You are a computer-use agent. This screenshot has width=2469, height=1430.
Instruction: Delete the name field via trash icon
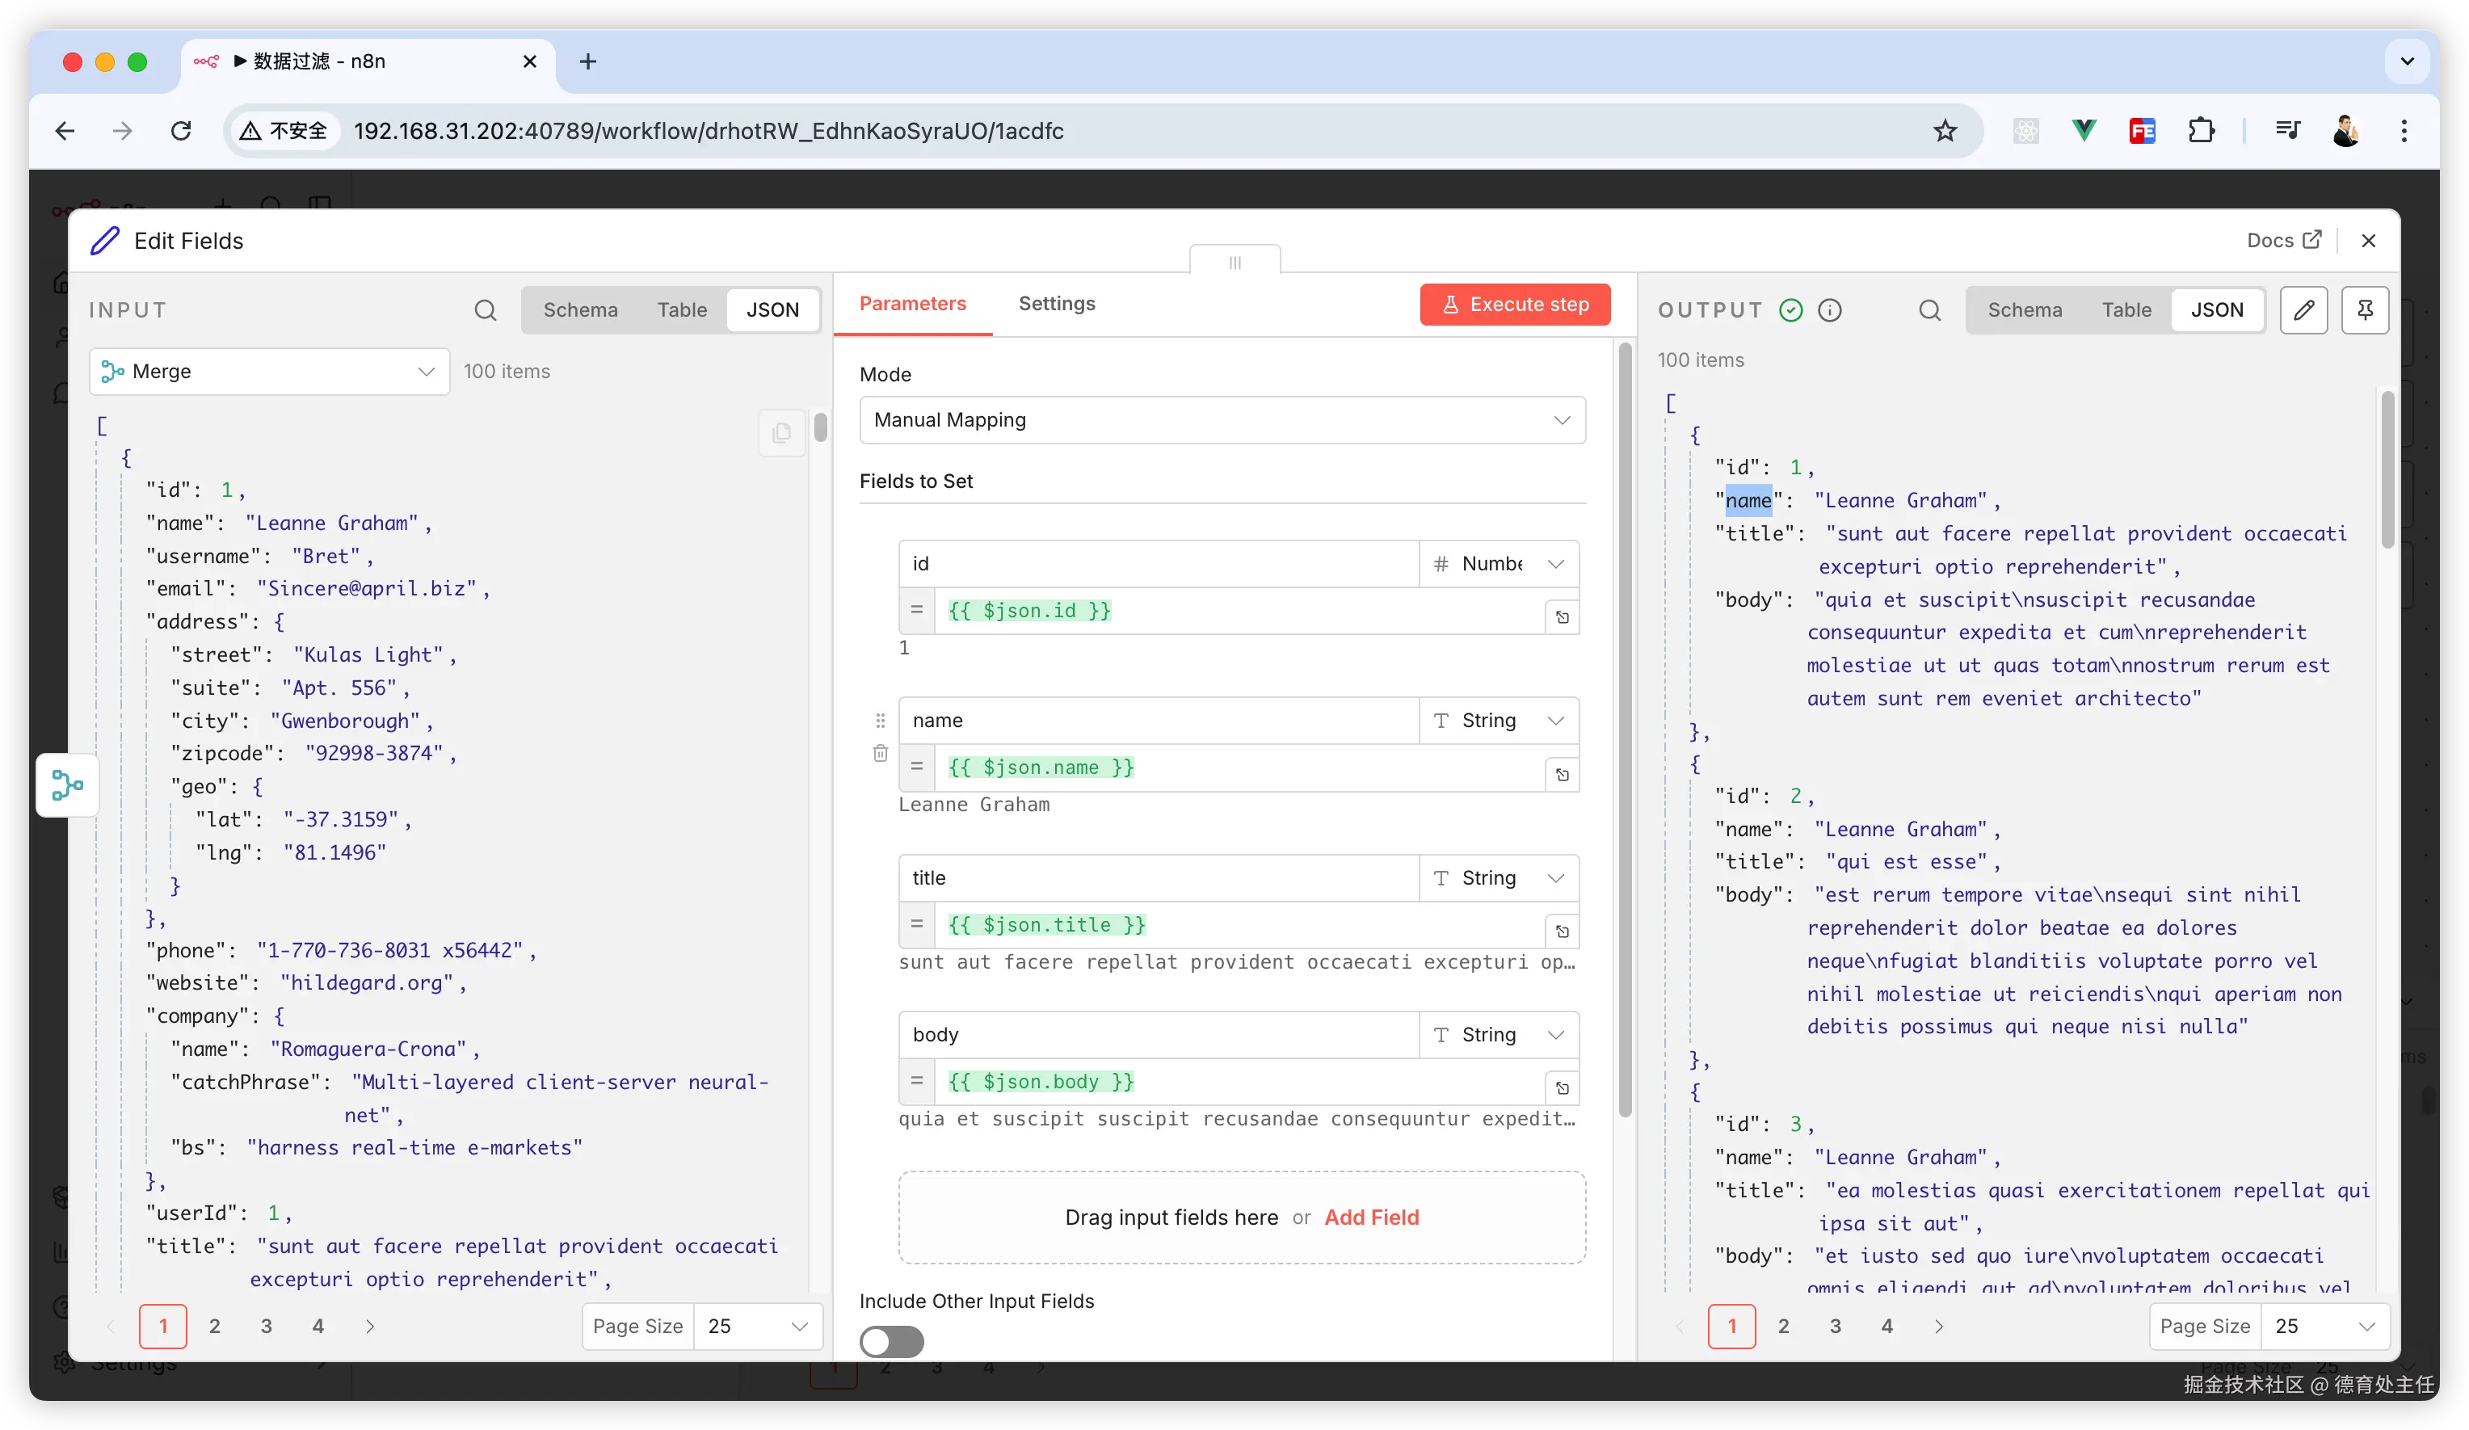pos(880,753)
